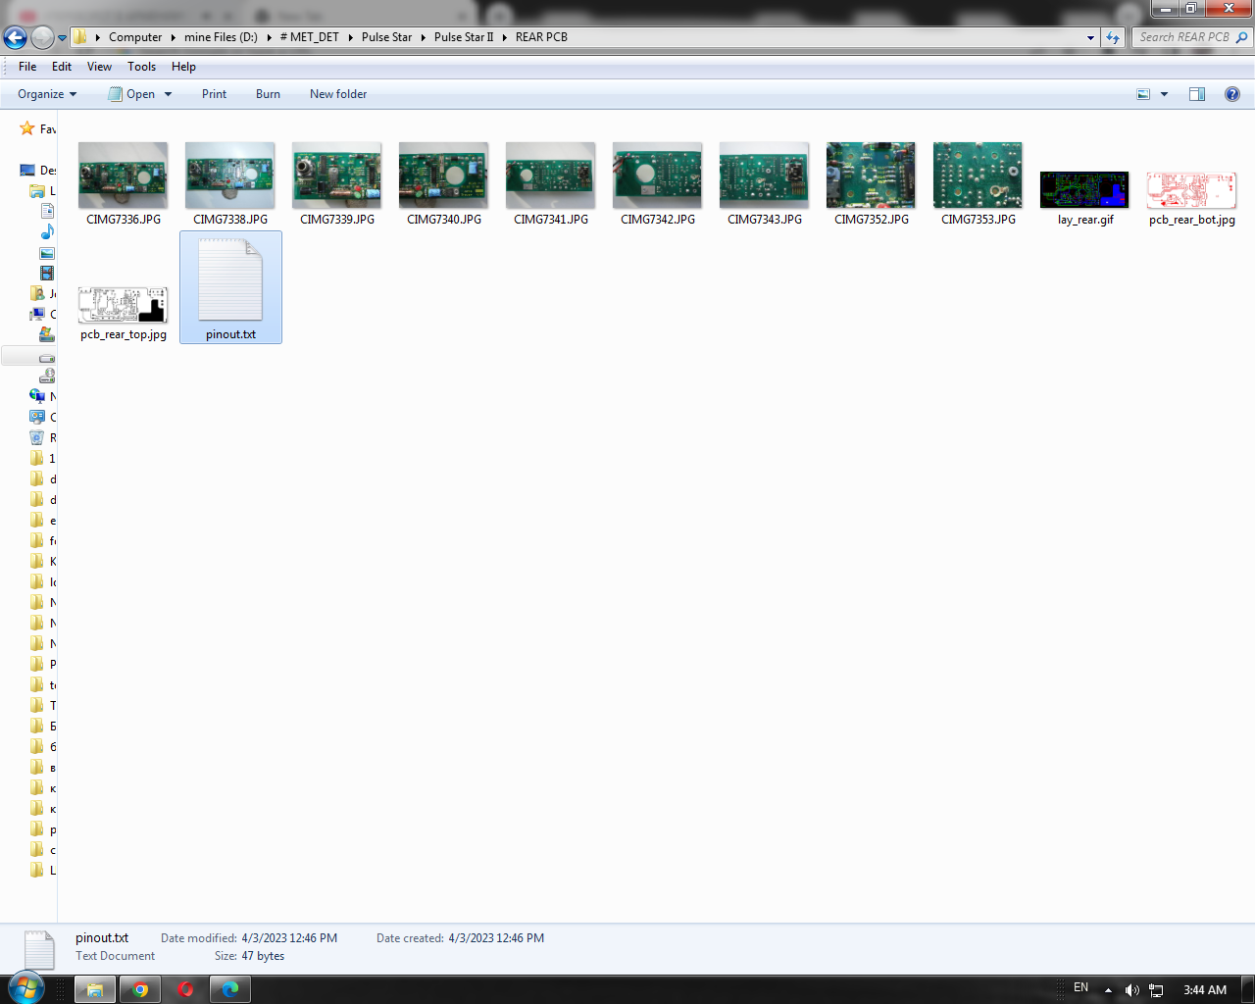
Task: Expand the arrow after # MET_DET
Action: click(350, 37)
